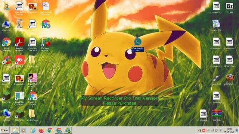
Task: Select Chrome shortcut with M profile badge
Action: coord(46,24)
